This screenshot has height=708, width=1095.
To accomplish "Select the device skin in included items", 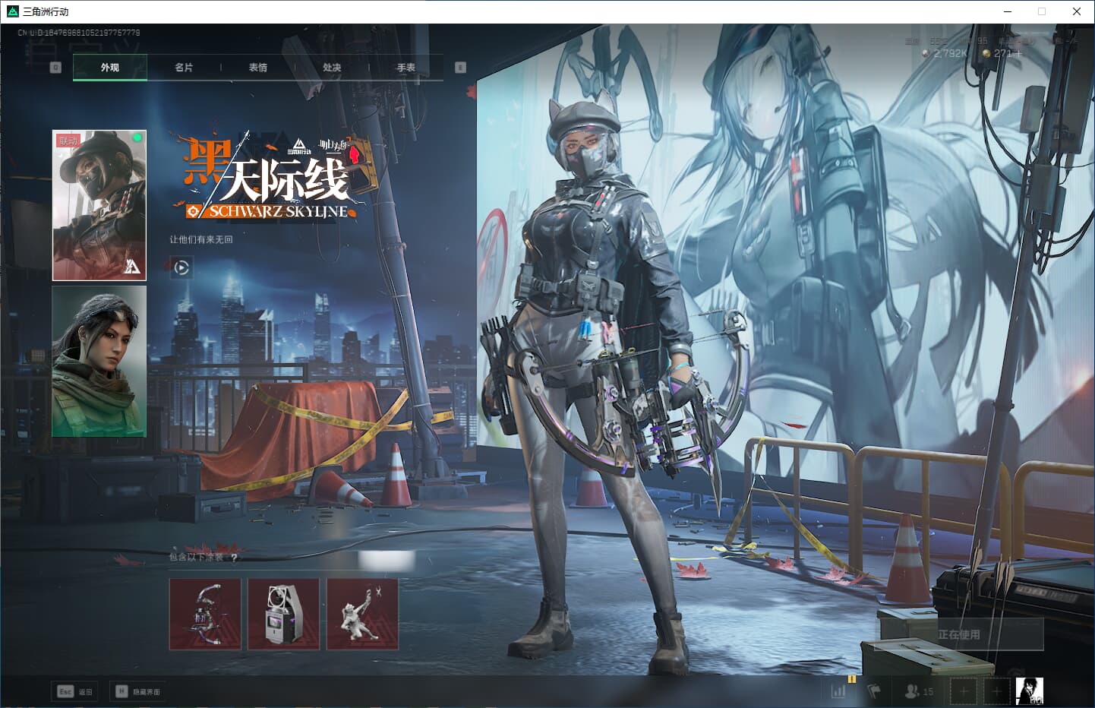I will point(284,614).
